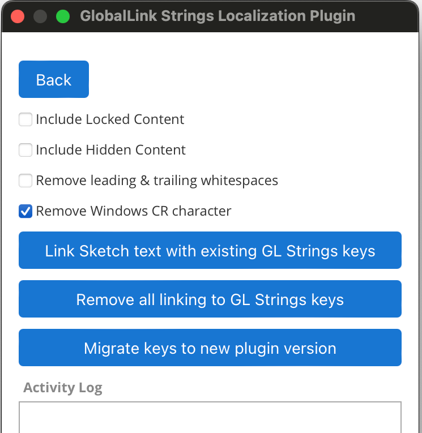
Task: Uncheck Remove Windows CR character checkbox
Action: tap(25, 211)
